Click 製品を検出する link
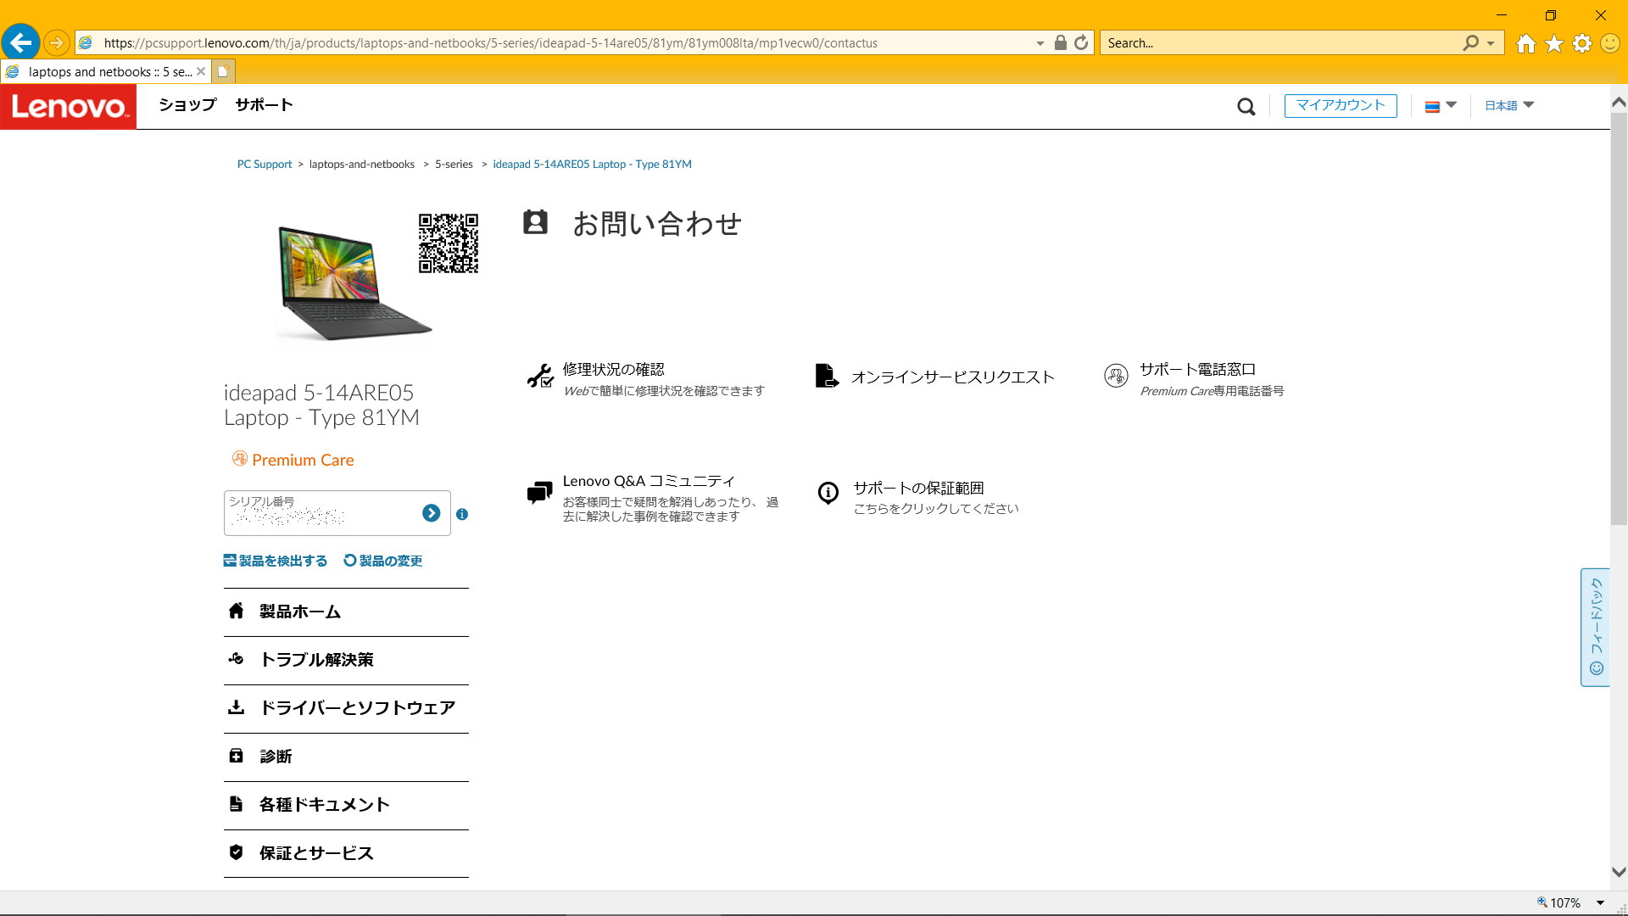The image size is (1628, 916). [x=276, y=561]
